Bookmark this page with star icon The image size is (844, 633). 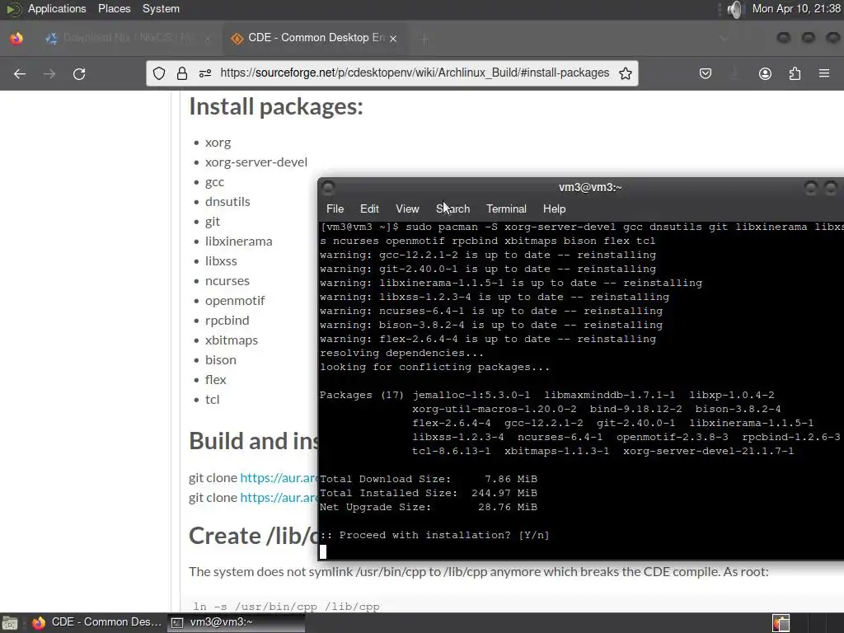coord(625,73)
